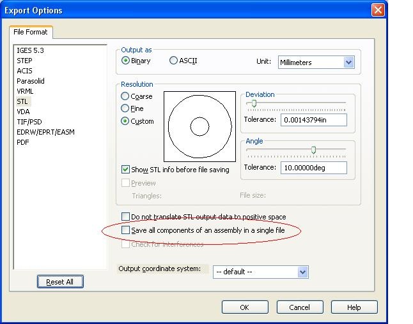Check Do not translate STL output data
The height and width of the screenshot is (324, 413).
click(125, 216)
